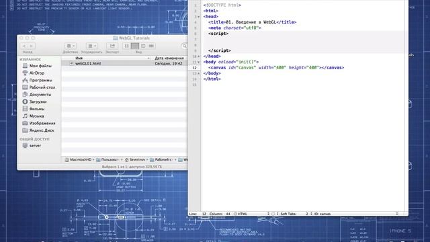Click Macintosh HD in the path bar
This screenshot has width=430, height=242.
(x=78, y=160)
